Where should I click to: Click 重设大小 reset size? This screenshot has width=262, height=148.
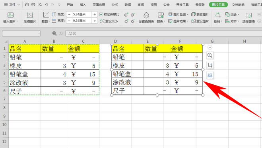coord(109,21)
